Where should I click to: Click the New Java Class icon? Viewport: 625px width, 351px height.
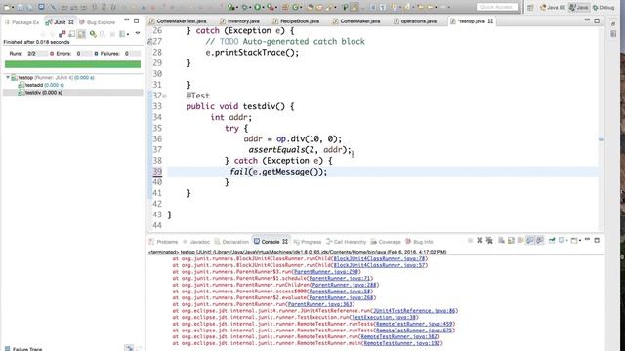coord(295,7)
